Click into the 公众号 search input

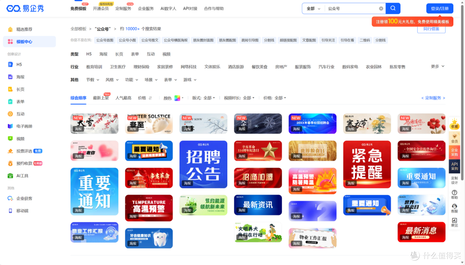tap(352, 9)
